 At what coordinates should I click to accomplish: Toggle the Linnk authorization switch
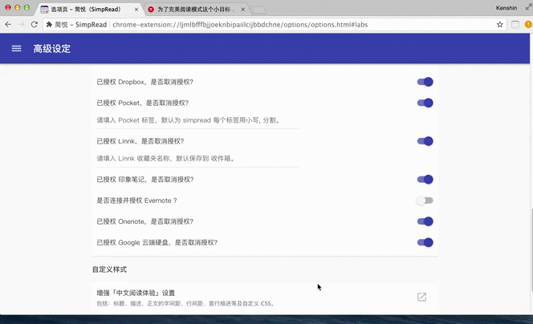click(425, 141)
